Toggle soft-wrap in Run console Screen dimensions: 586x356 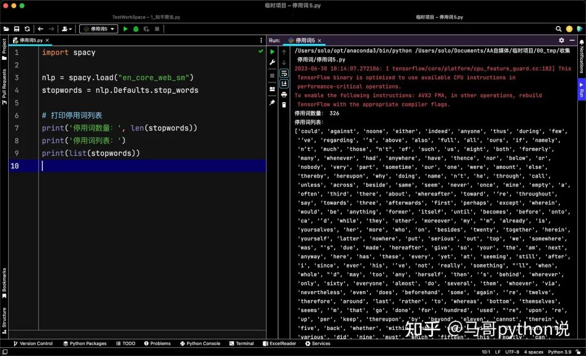click(x=284, y=73)
